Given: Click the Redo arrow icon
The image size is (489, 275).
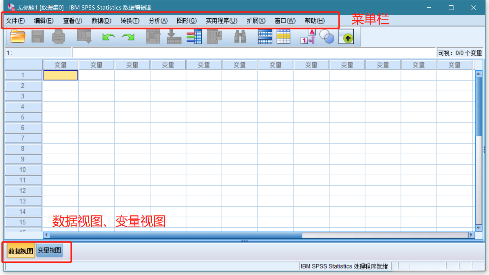Looking at the screenshot, I should click(x=129, y=36).
